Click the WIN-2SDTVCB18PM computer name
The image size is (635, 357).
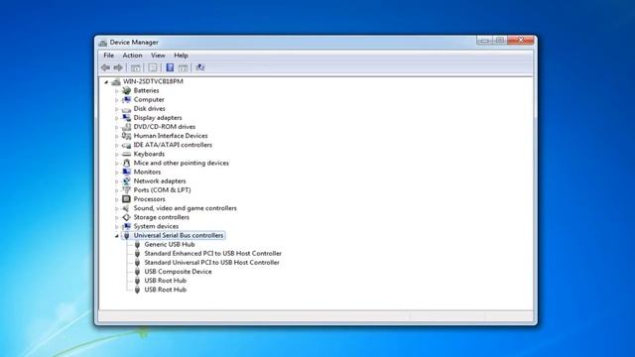pos(153,81)
